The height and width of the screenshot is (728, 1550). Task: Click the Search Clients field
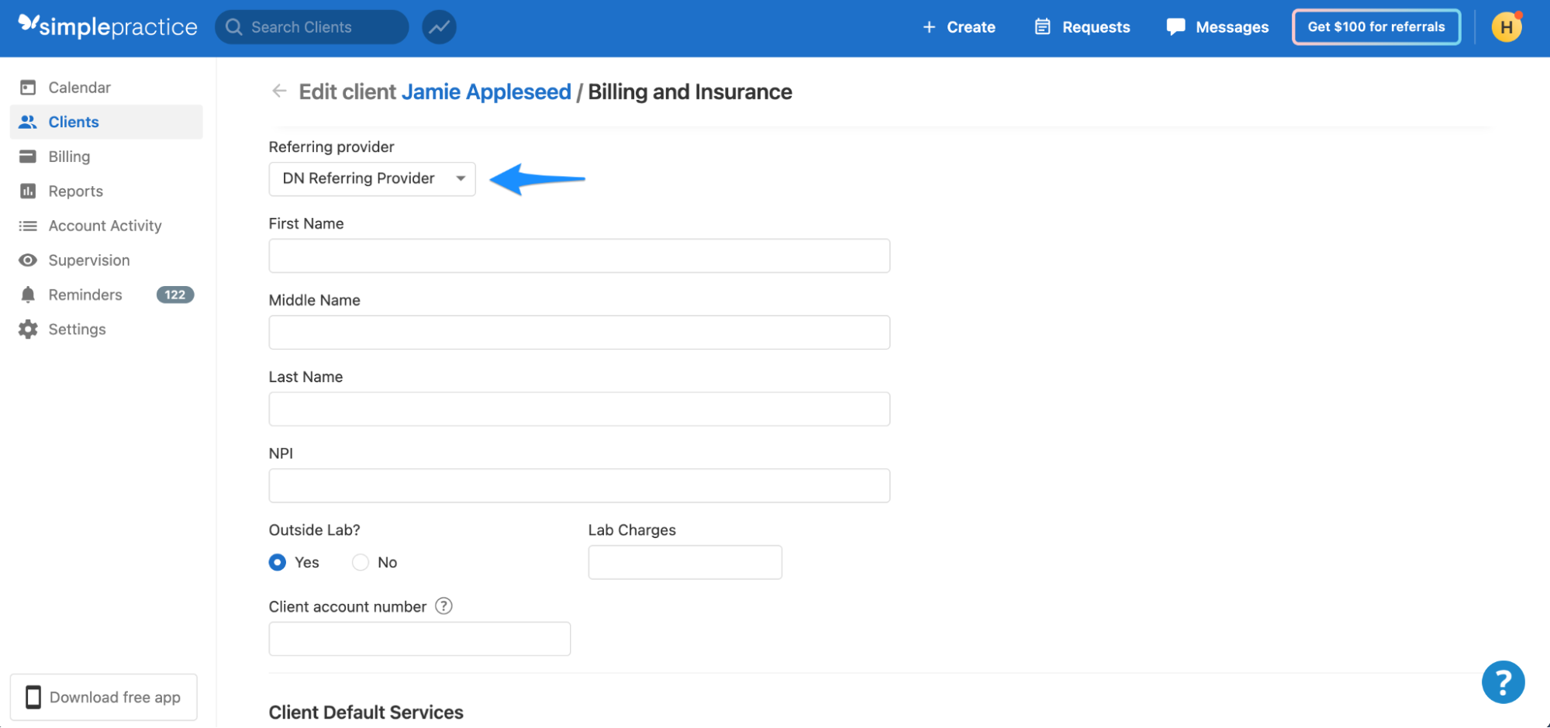click(x=312, y=27)
